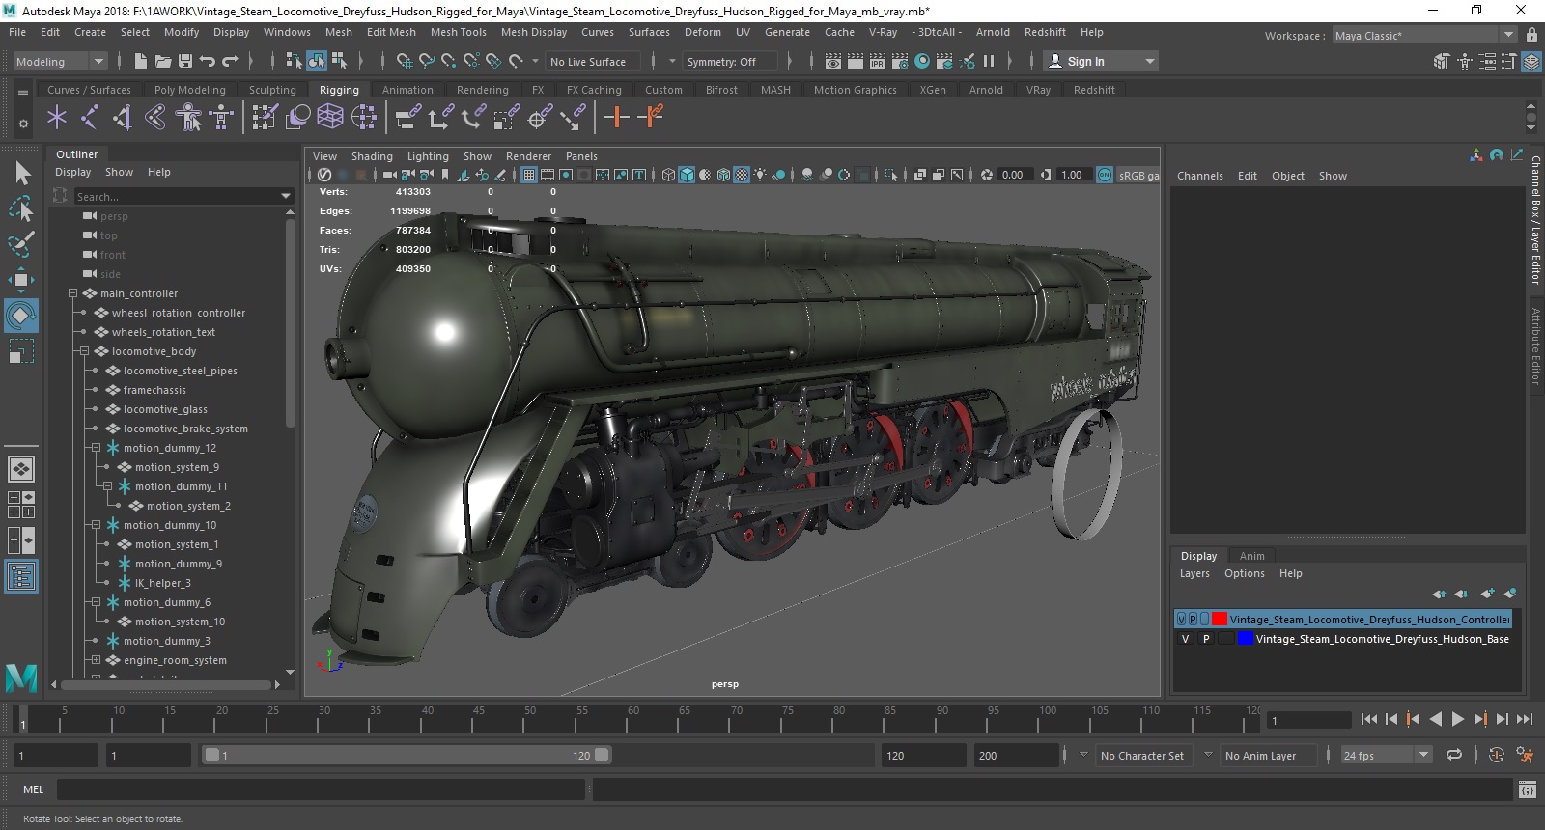Open the Symmetry Off dropdown
Viewport: 1545px width, 830px height.
click(x=730, y=61)
